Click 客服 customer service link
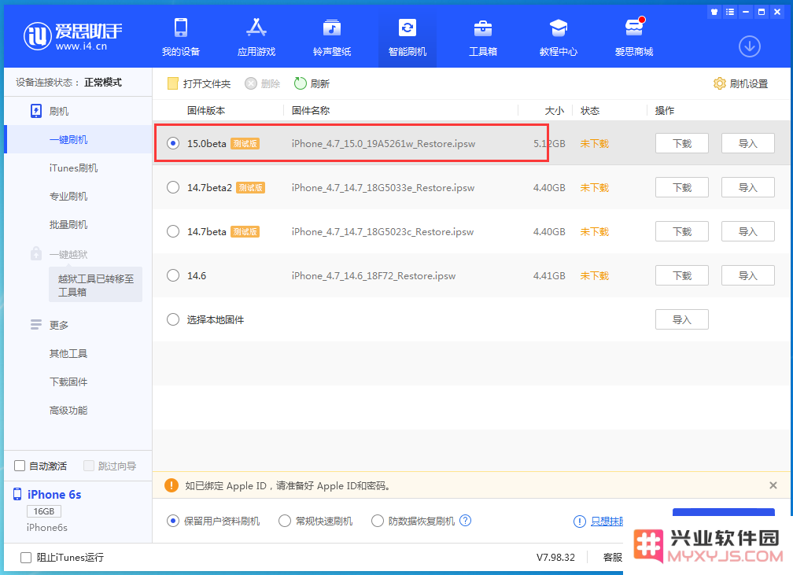 (x=612, y=557)
